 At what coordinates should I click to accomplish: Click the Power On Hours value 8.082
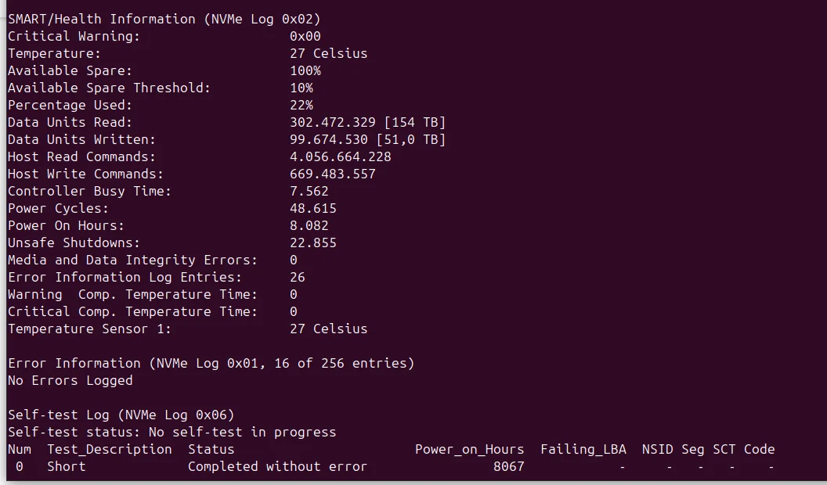coord(309,225)
